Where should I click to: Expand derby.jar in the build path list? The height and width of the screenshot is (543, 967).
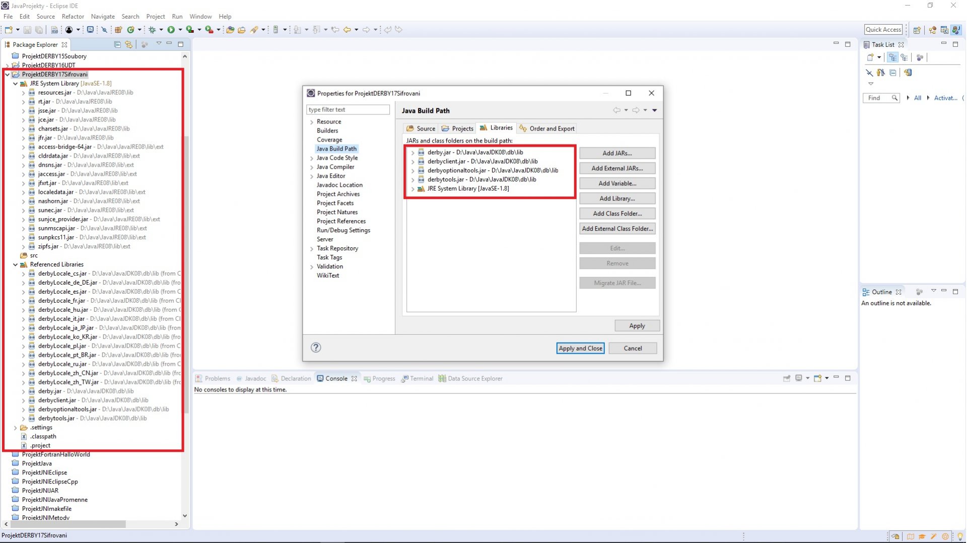point(413,153)
